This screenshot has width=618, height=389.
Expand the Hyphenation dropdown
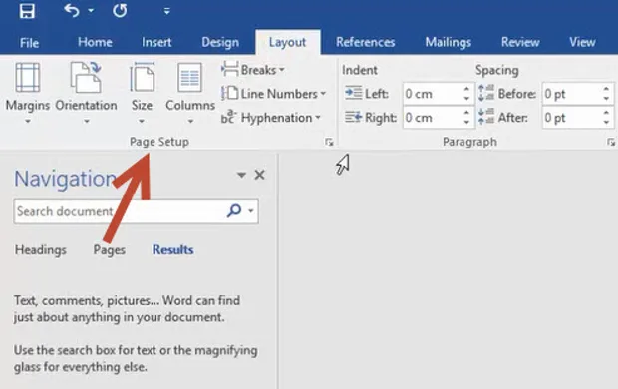pos(271,117)
